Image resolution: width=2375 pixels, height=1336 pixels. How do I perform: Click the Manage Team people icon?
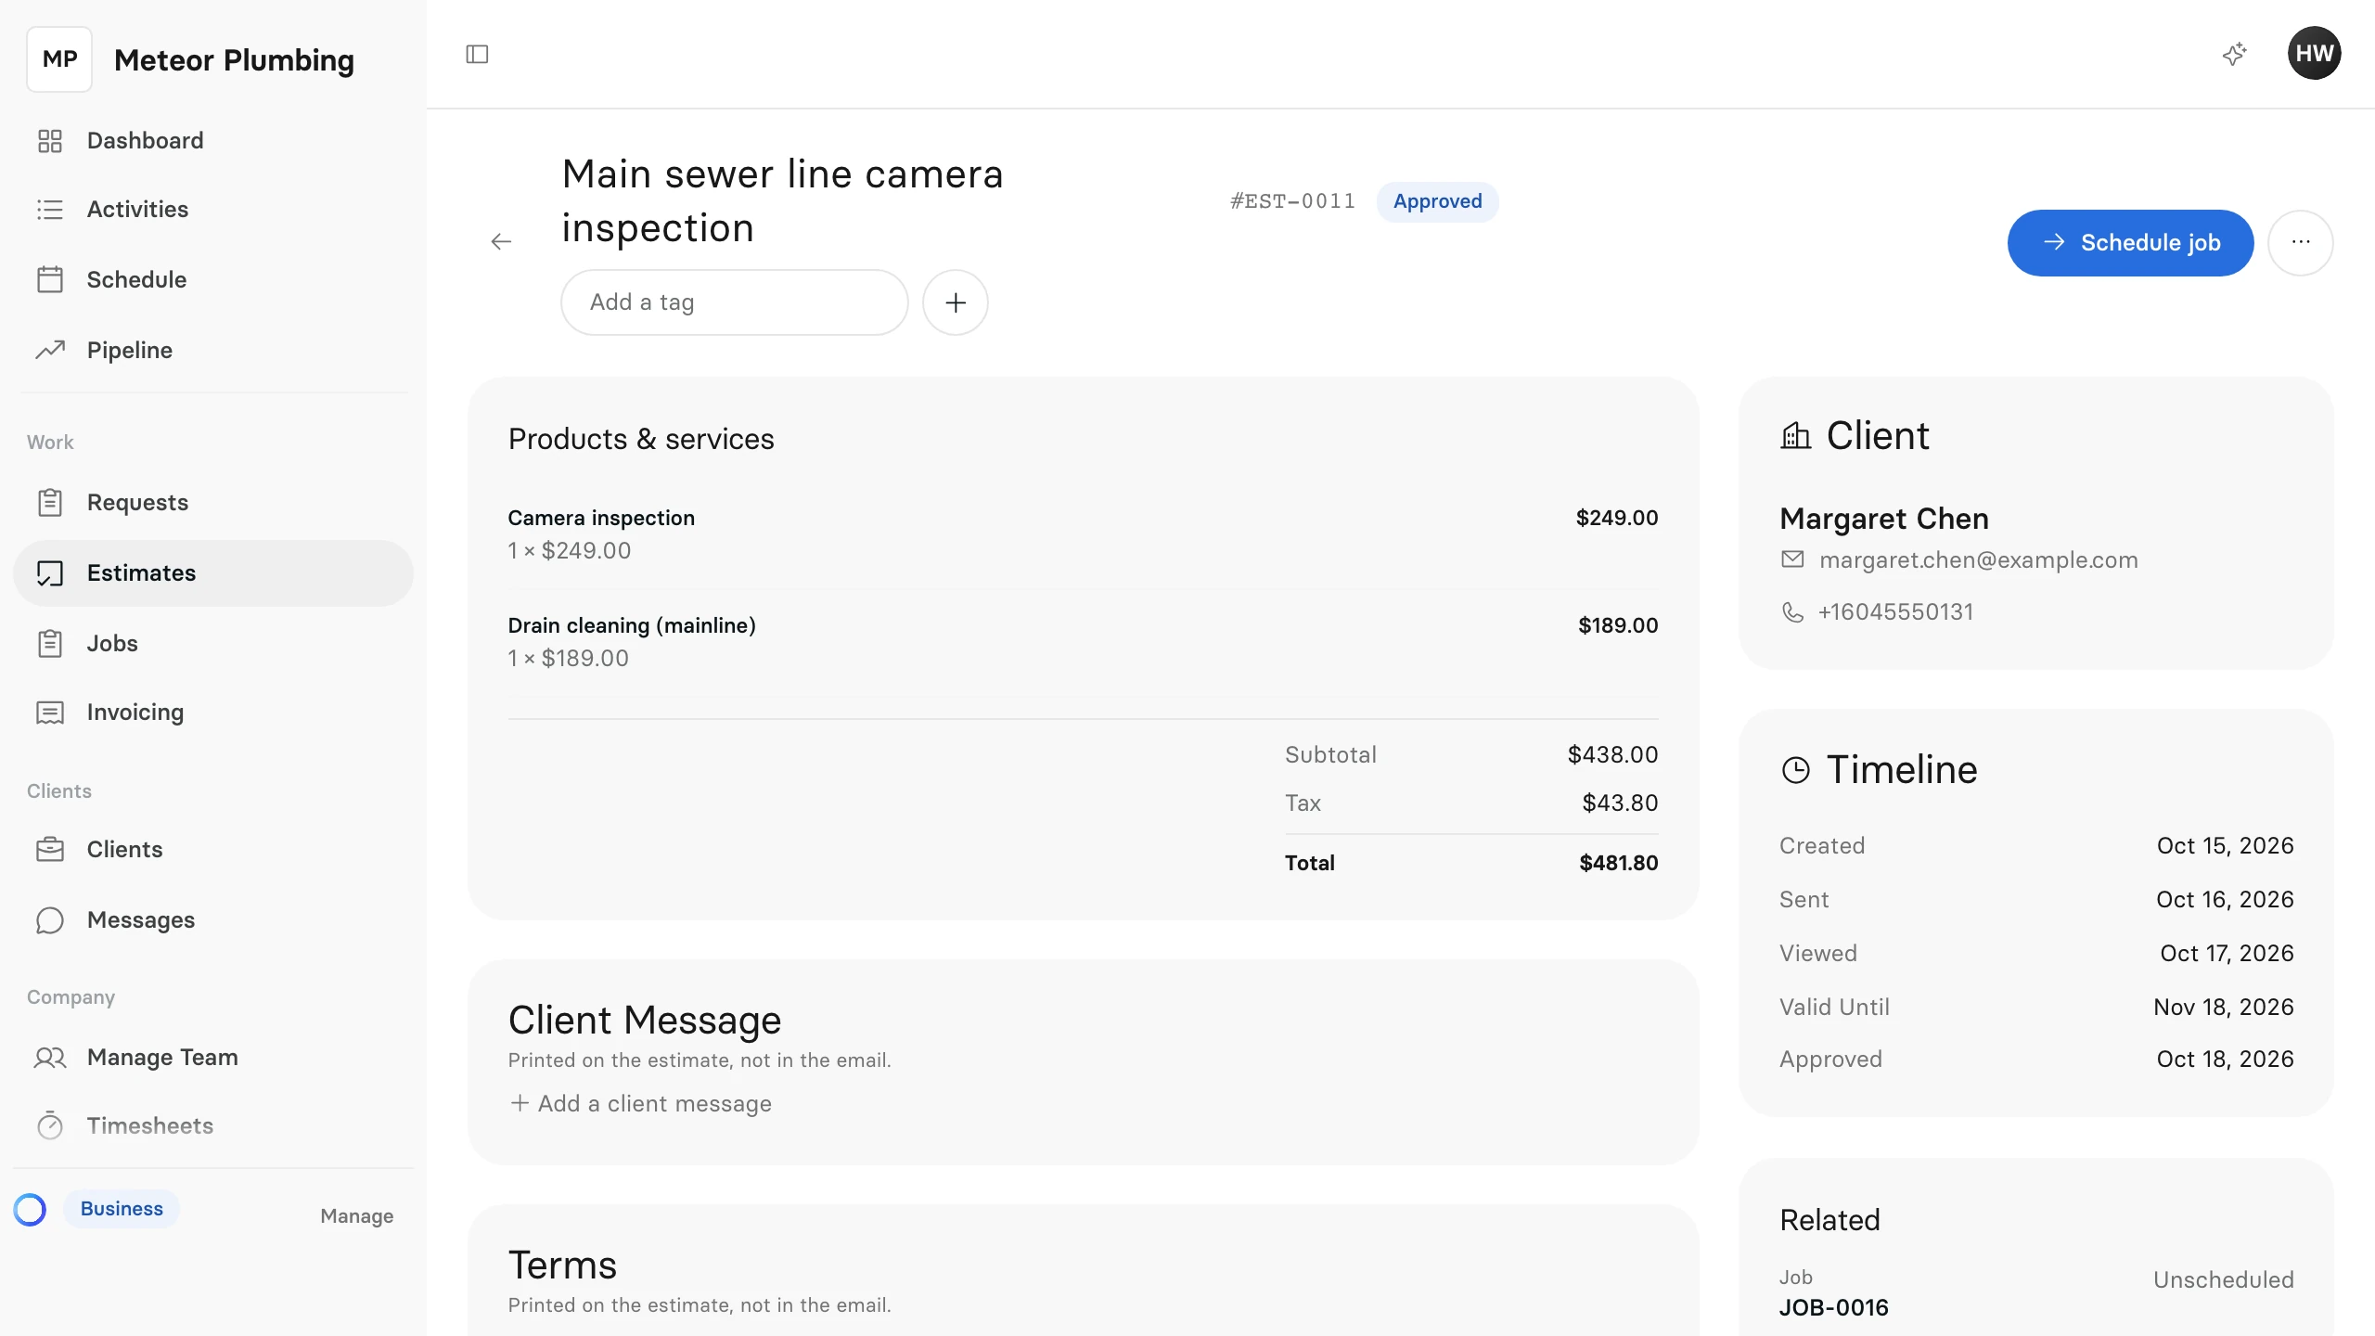[50, 1058]
